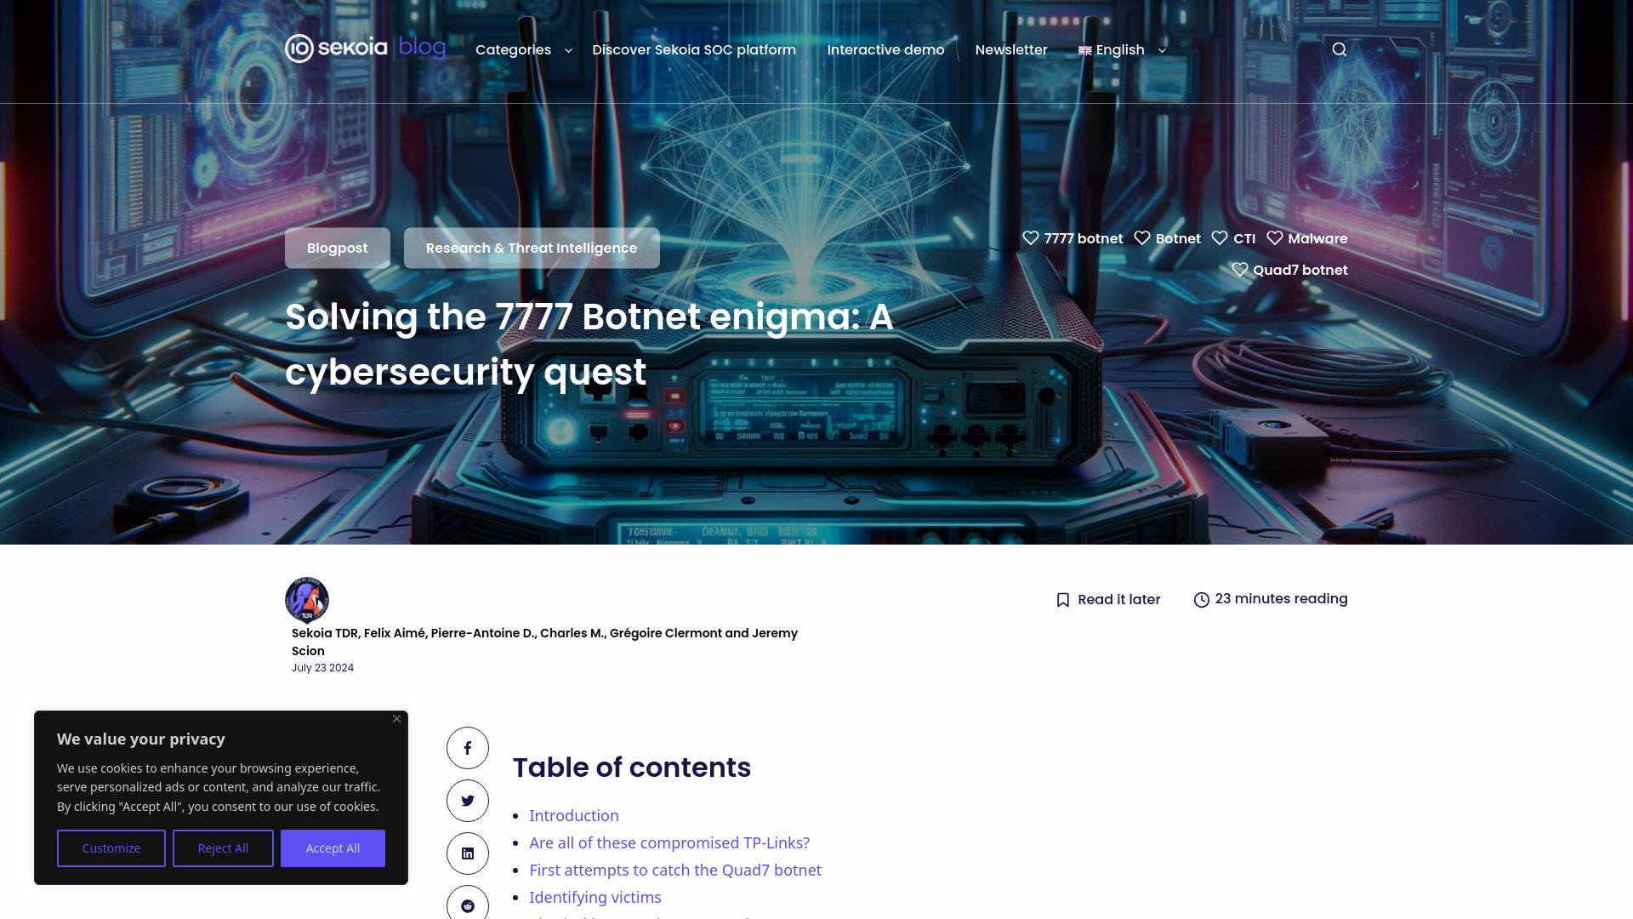This screenshot has height=919, width=1633.
Task: Click the LinkedIn share icon
Action: point(468,853)
